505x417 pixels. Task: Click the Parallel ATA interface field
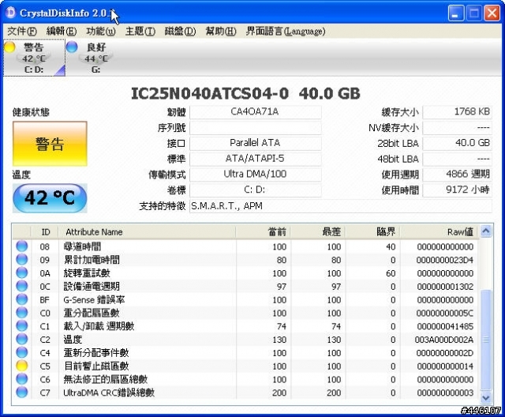tap(256, 143)
